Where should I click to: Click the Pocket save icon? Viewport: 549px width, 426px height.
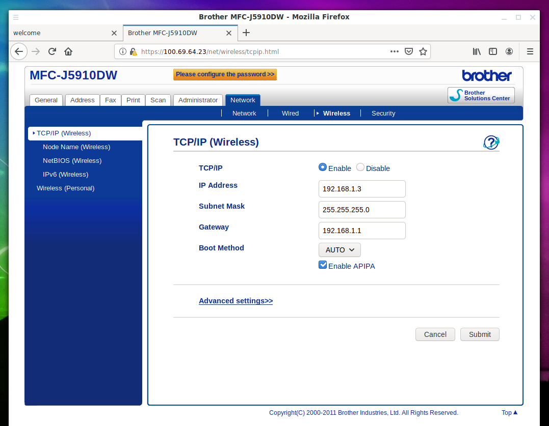click(x=408, y=51)
